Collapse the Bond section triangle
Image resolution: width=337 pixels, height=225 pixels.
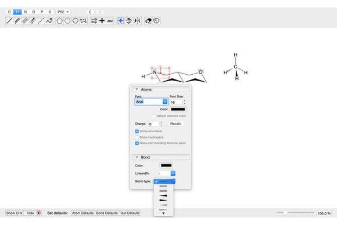[137, 157]
